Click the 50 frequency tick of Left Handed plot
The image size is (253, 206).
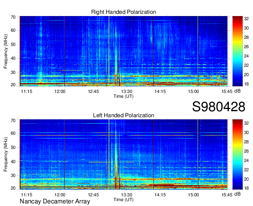coord(13,147)
